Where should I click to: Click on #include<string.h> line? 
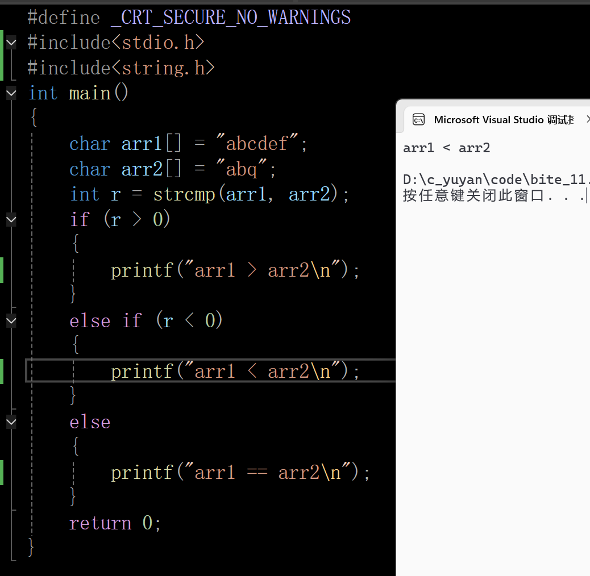click(x=121, y=68)
